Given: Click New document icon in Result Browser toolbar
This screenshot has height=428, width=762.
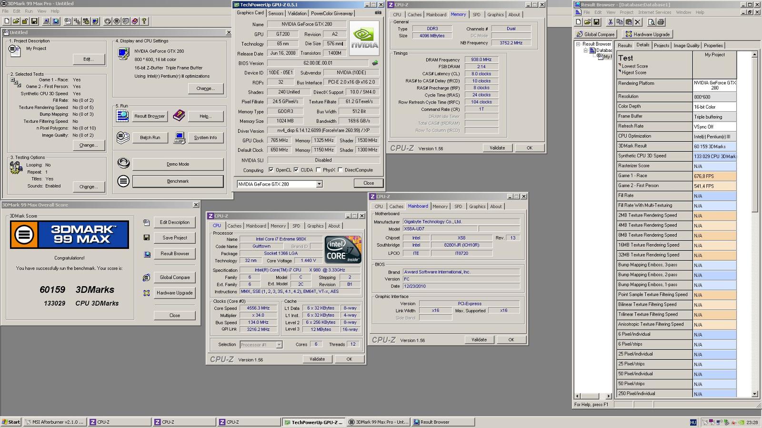Looking at the screenshot, I should tap(578, 22).
